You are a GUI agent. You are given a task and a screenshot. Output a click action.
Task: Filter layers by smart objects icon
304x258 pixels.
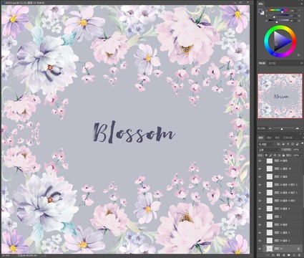pyautogui.click(x=297, y=144)
